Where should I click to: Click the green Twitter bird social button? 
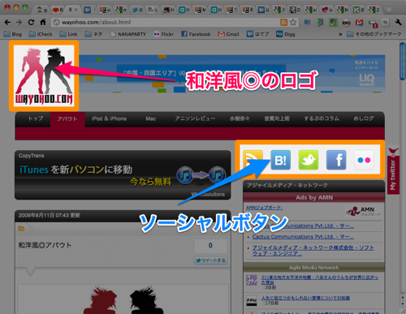309,160
